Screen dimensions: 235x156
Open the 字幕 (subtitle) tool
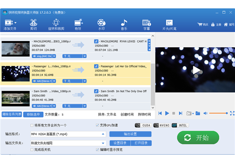146,25
